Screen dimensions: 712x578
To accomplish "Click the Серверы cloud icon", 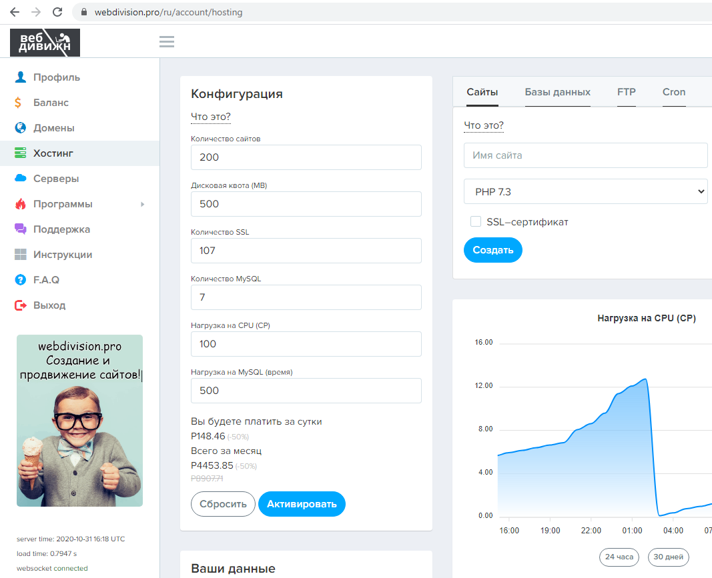I will [21, 179].
